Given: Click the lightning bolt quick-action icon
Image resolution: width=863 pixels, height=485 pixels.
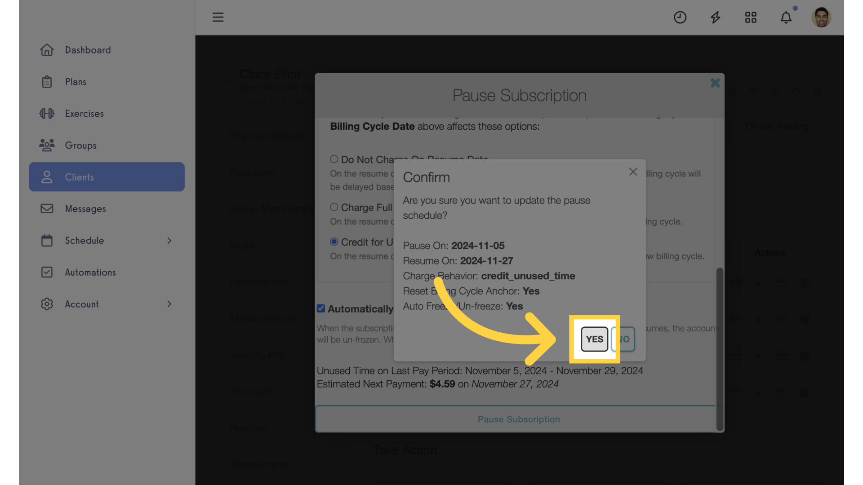Looking at the screenshot, I should click(x=716, y=17).
